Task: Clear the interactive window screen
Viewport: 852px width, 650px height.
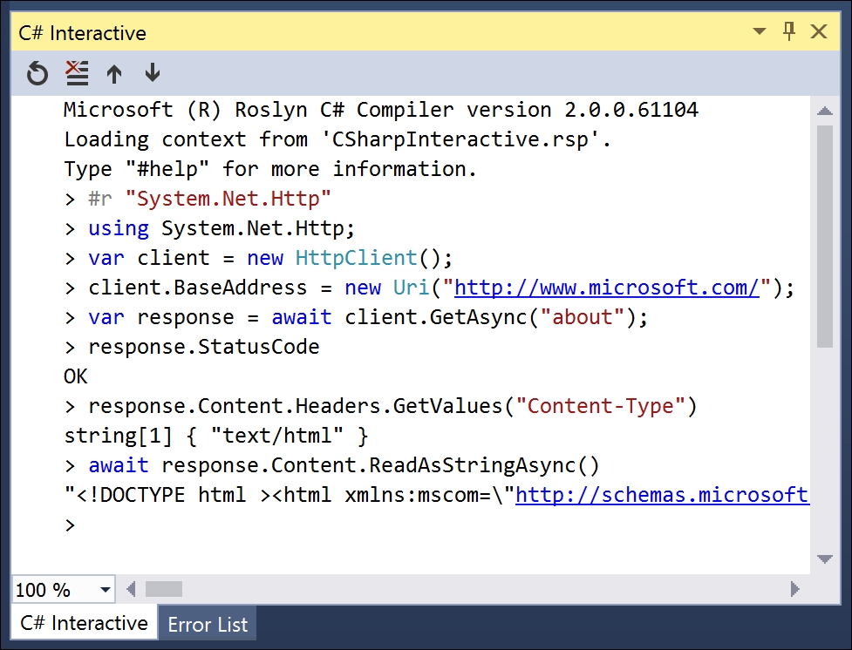Action: tap(77, 73)
